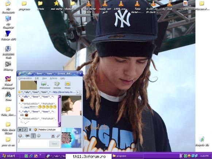Open the View menu in chat window

(45, 78)
